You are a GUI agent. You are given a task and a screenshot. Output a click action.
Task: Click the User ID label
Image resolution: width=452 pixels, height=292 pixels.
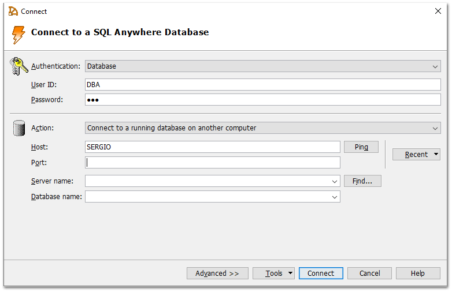point(44,85)
